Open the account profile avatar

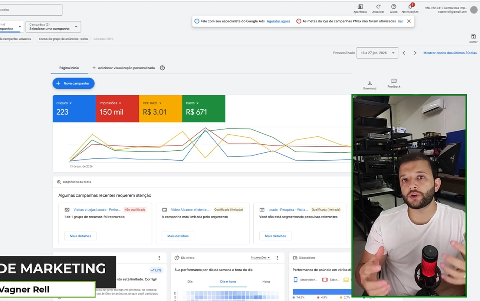coord(474,10)
